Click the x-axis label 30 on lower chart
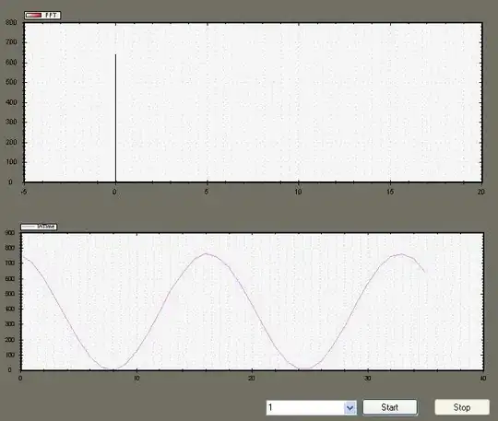 click(x=367, y=379)
